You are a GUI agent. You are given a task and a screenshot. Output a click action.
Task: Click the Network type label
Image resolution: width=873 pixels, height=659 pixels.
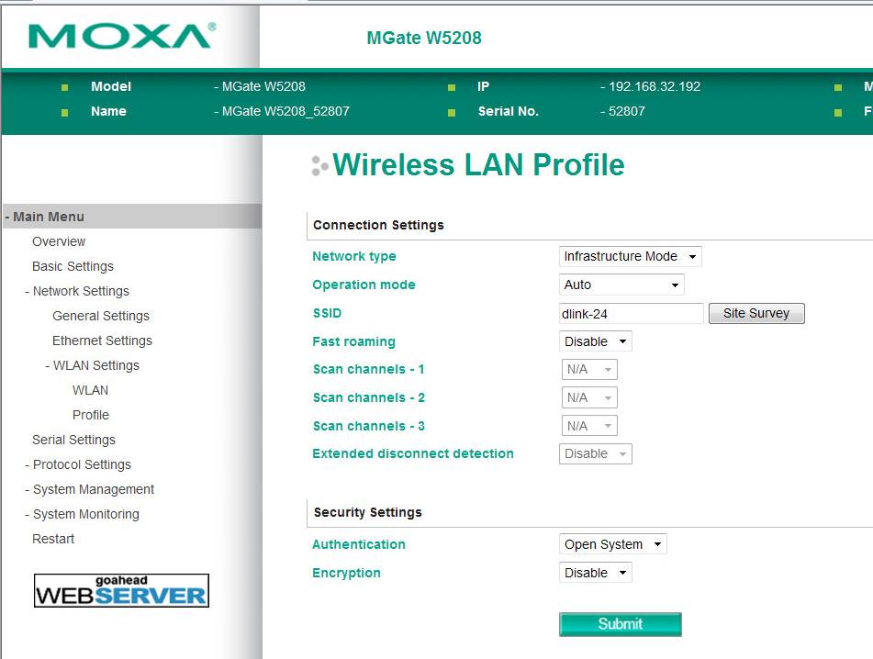coord(354,256)
